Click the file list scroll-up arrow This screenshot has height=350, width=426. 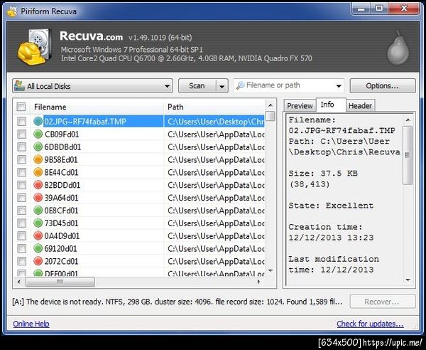pos(270,105)
